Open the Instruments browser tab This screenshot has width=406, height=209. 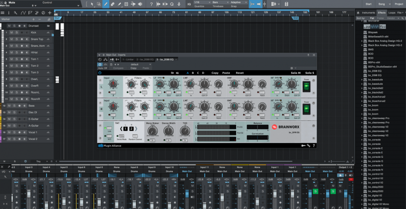click(368, 13)
